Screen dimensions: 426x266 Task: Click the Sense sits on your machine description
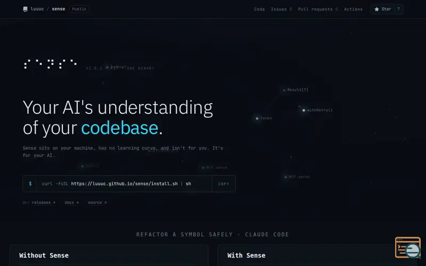[x=123, y=152]
